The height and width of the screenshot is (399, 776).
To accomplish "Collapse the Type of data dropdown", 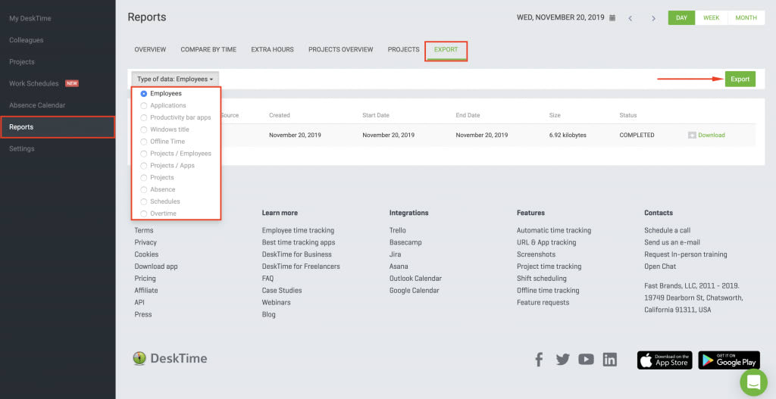I will (x=175, y=79).
